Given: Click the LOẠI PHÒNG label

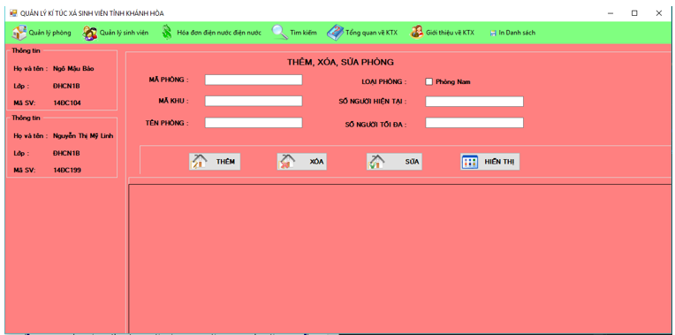Looking at the screenshot, I should 384,82.
